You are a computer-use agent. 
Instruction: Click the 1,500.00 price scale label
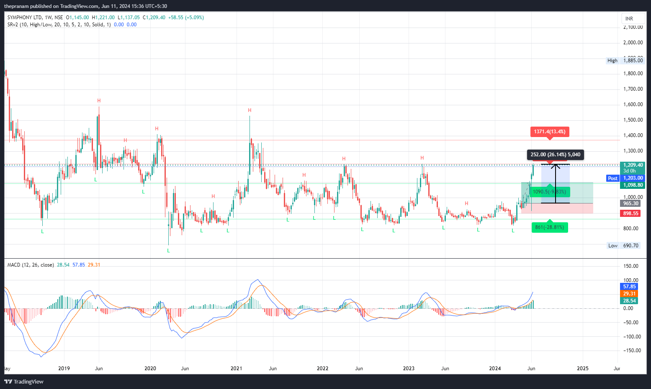click(x=633, y=120)
